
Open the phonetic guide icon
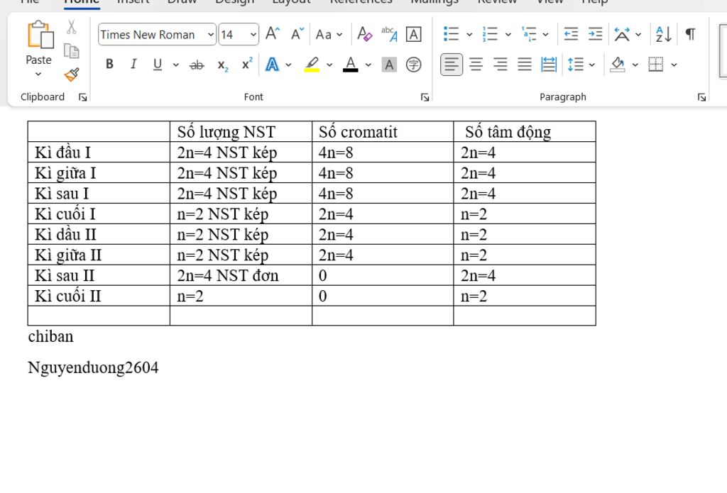[x=389, y=34]
